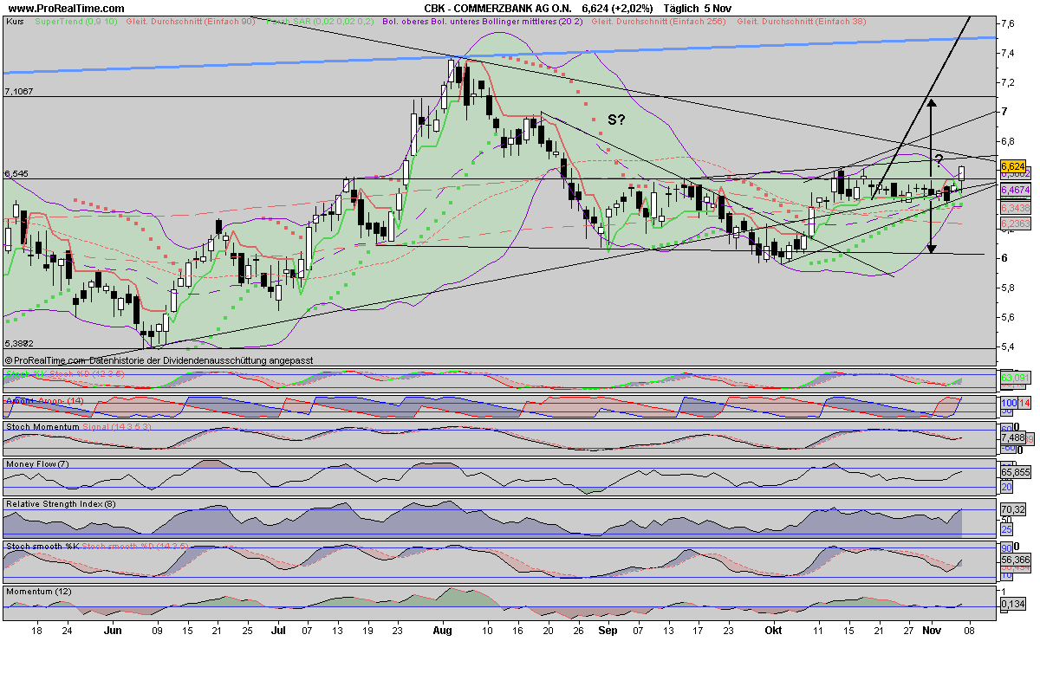
Task: Click the Jul label on time axis
Action: tap(279, 631)
